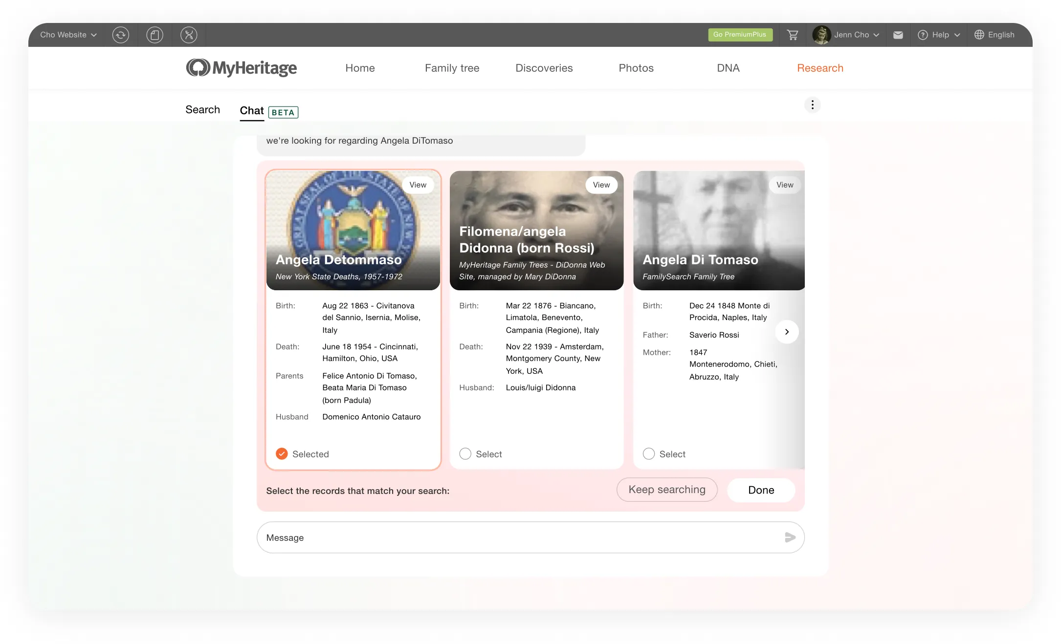Expand the Cho Website dropdown
Viewport: 1061px width, 644px height.
pos(68,35)
